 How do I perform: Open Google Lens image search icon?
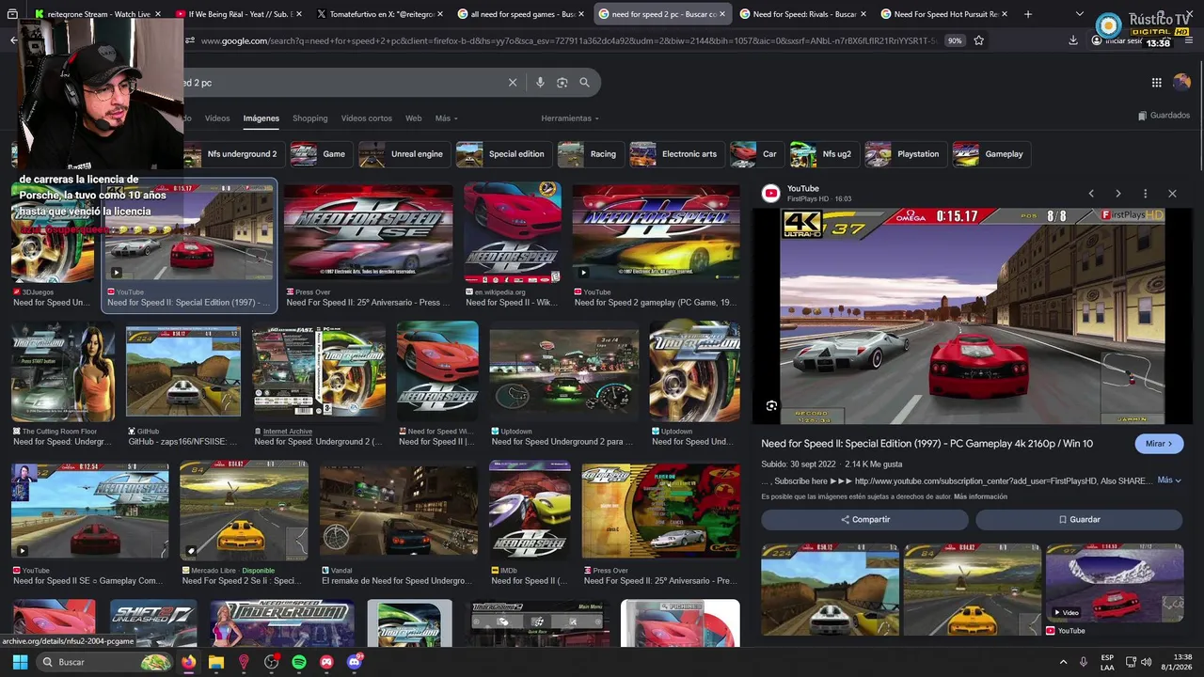pos(562,83)
